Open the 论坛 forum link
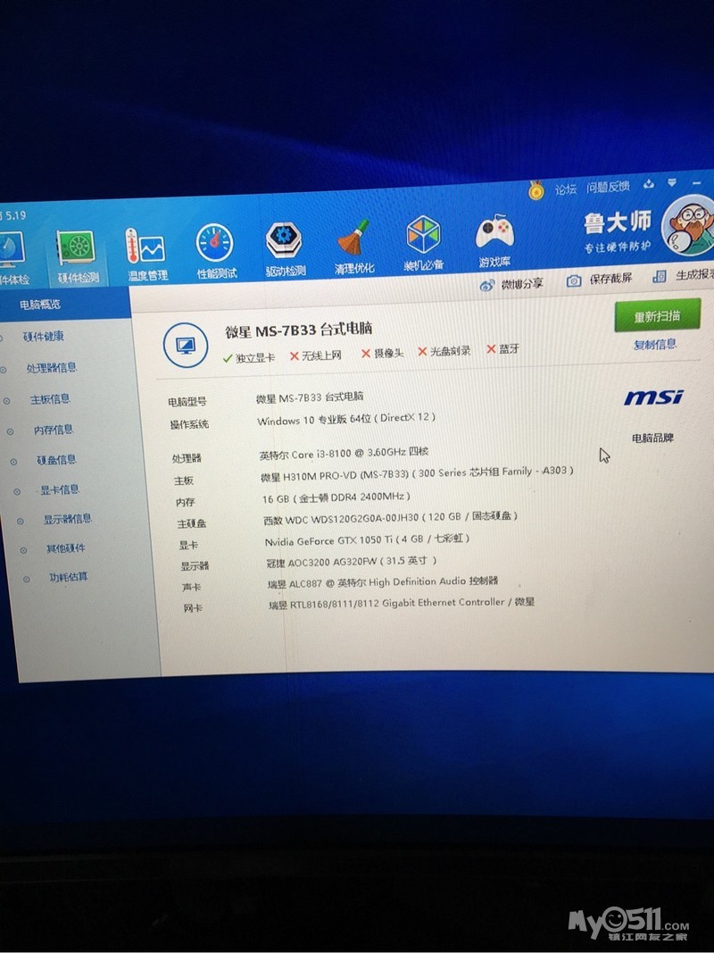Image resolution: width=714 pixels, height=953 pixels. pos(565,189)
